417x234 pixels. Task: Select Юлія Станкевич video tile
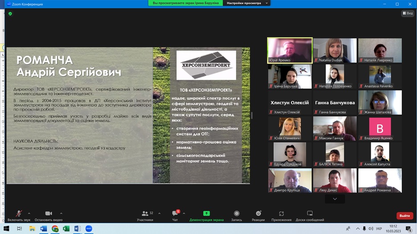(x=290, y=129)
